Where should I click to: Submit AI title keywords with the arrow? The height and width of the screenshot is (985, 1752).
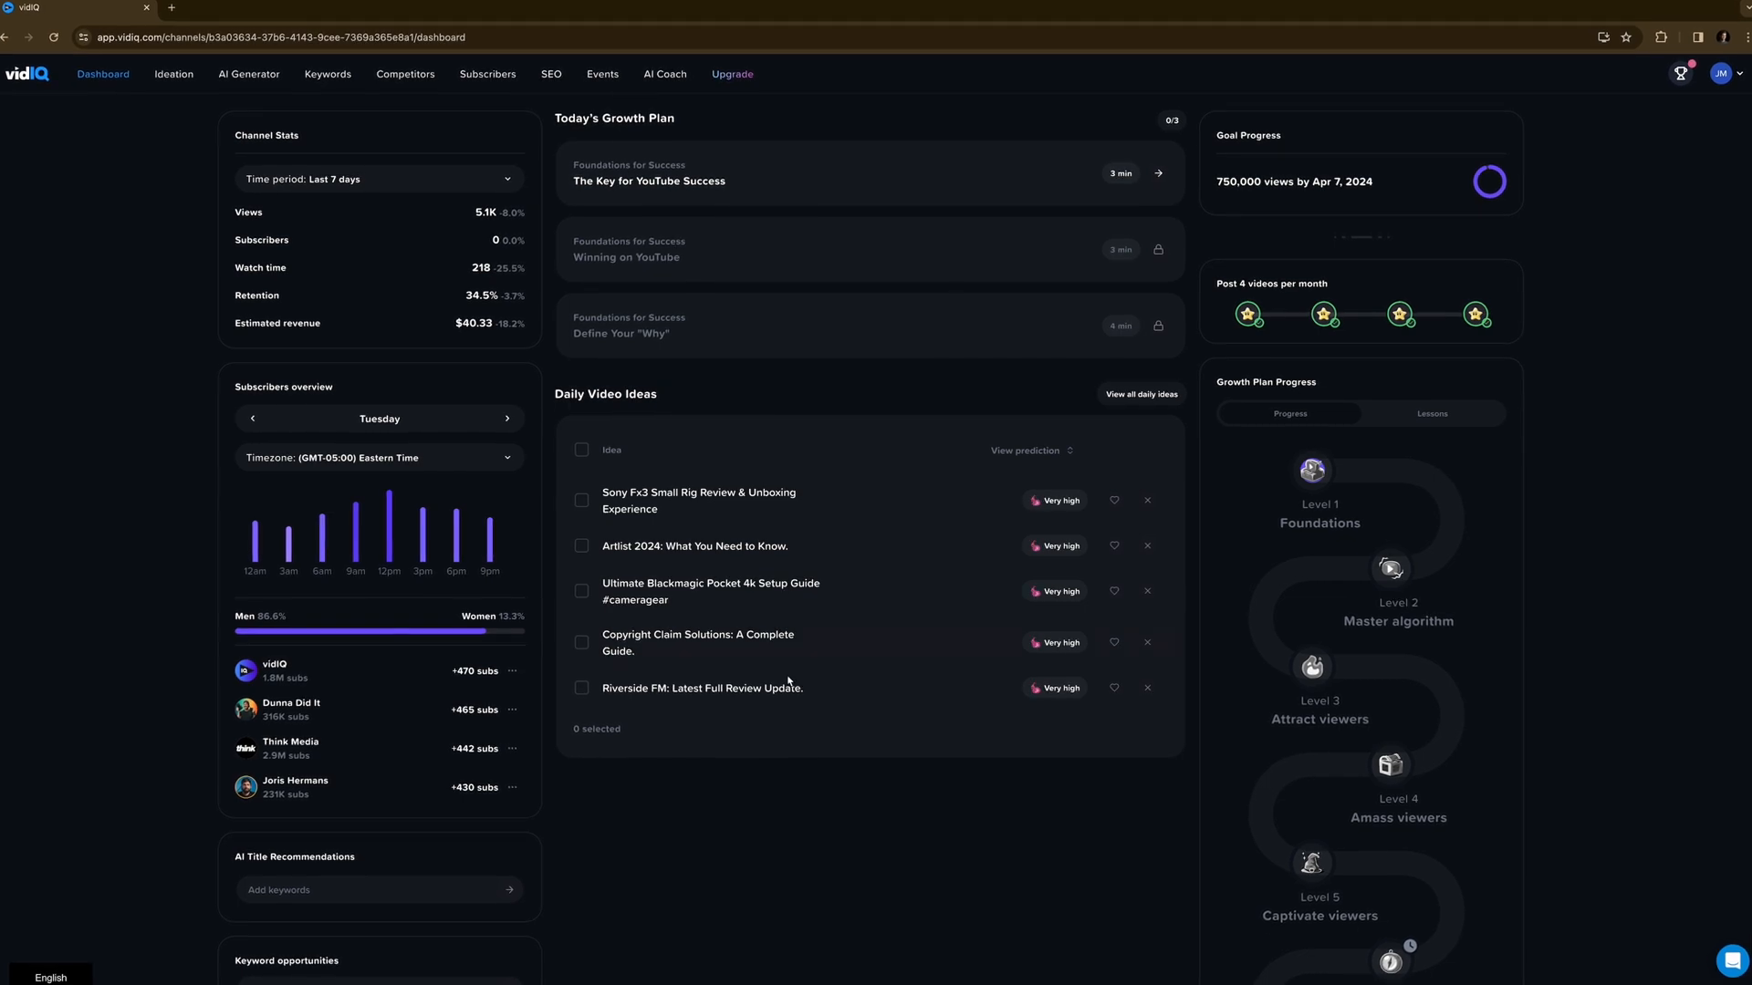(509, 890)
